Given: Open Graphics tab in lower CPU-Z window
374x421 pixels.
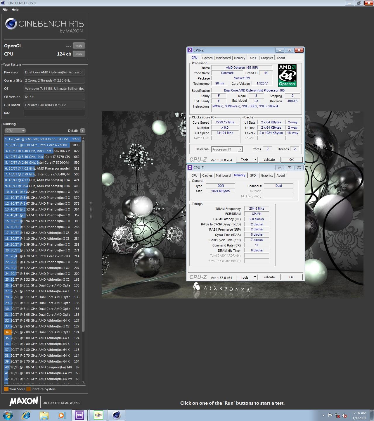Looking at the screenshot, I should tap(267, 175).
